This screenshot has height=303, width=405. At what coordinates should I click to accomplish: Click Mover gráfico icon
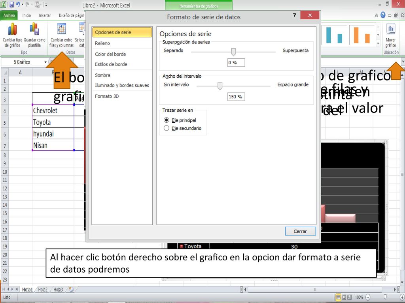pos(391,29)
